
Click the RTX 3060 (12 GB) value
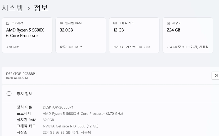[71, 126]
